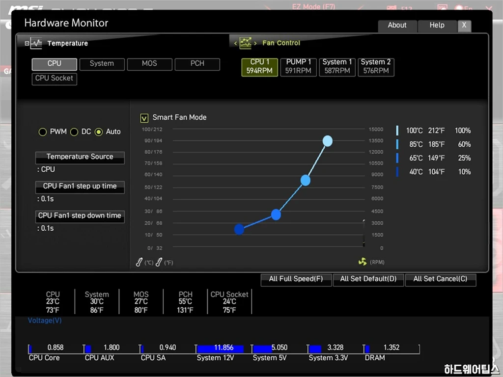Click the Voltage(V) label
503x377 pixels.
[x=45, y=321]
